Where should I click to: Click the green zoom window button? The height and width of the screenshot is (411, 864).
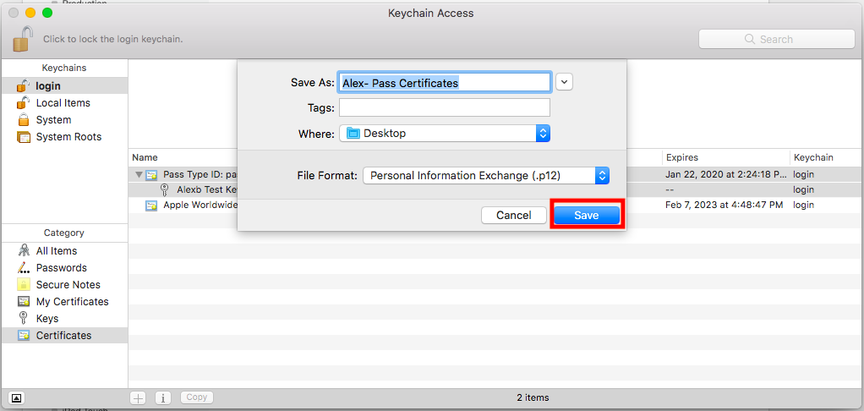(x=47, y=13)
